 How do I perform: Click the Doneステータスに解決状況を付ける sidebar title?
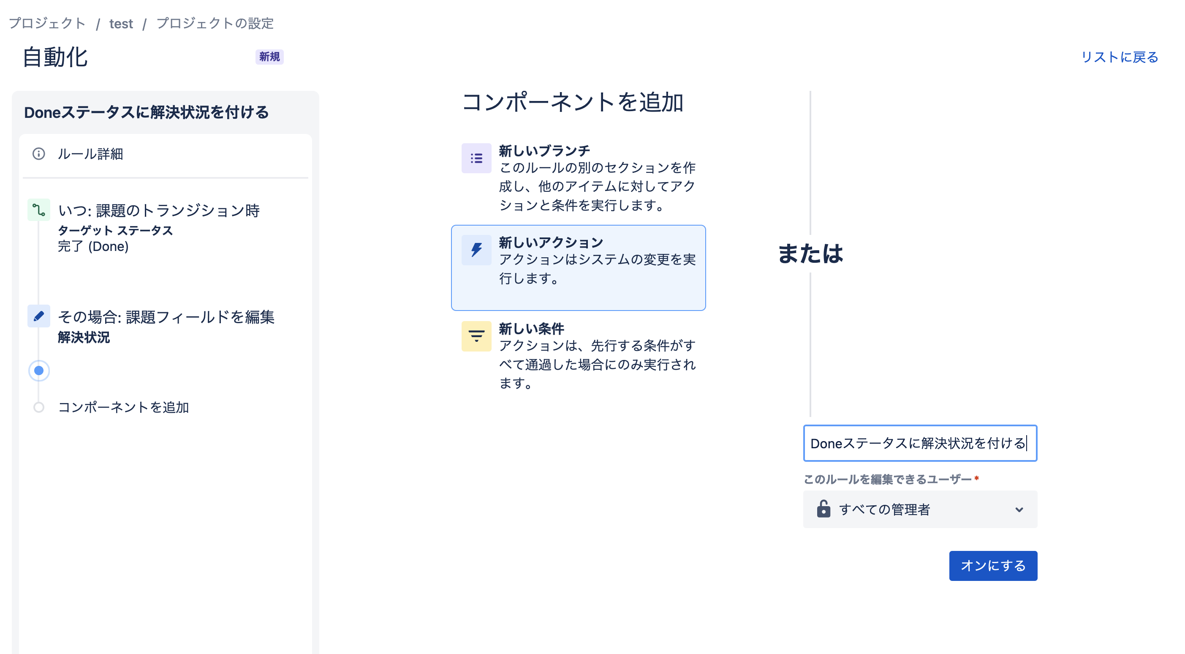pyautogui.click(x=146, y=112)
